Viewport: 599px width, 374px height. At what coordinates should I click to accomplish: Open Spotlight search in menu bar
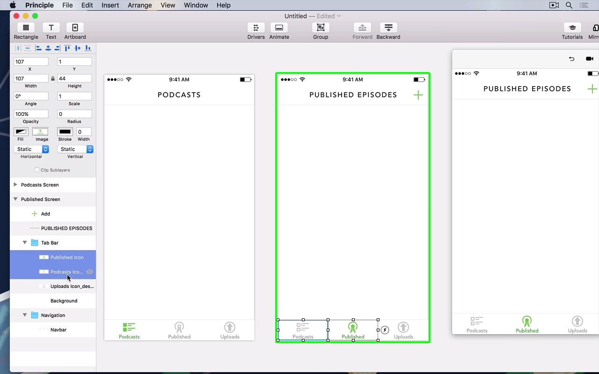click(569, 5)
